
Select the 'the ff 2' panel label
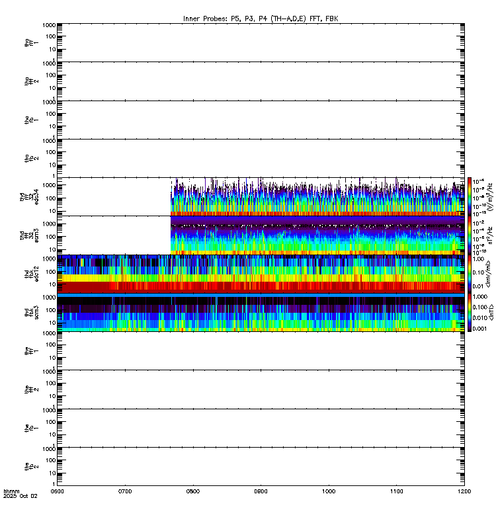31,389
